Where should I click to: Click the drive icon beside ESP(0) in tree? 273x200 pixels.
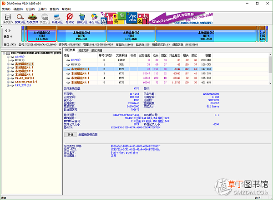coord(12,57)
